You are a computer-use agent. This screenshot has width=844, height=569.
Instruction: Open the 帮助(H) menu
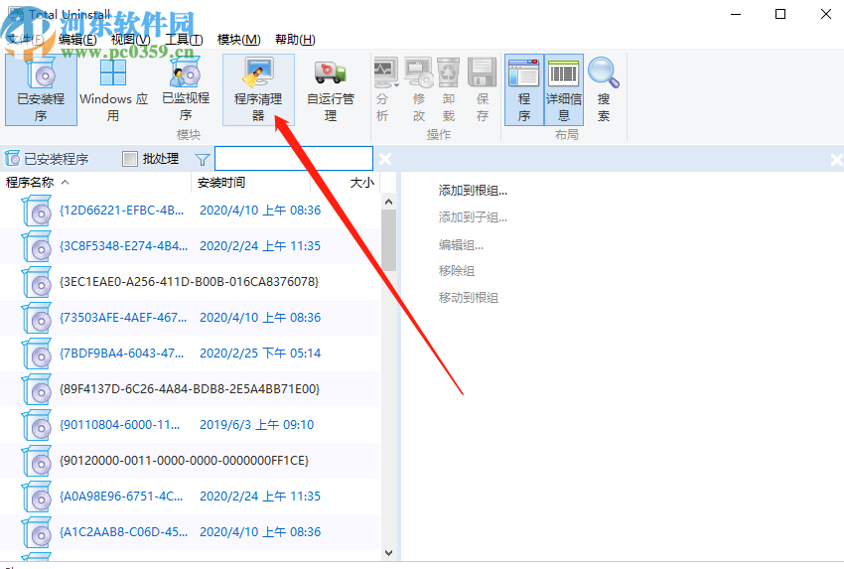295,40
